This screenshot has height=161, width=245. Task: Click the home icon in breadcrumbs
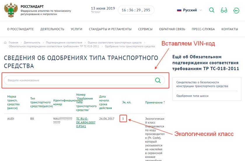6,42
